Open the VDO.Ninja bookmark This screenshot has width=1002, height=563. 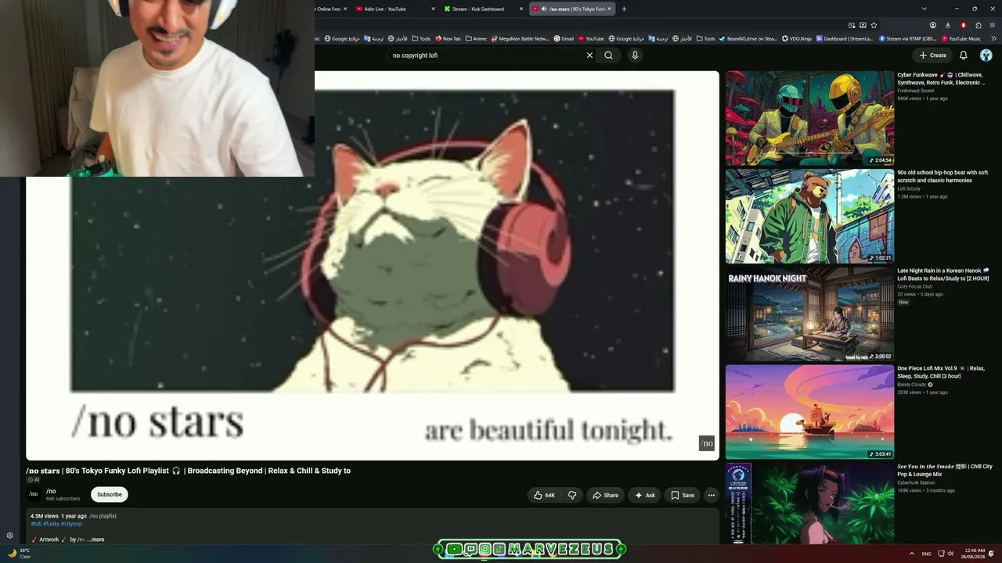click(x=798, y=38)
